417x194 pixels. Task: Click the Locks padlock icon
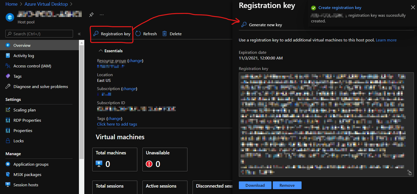click(x=8, y=141)
